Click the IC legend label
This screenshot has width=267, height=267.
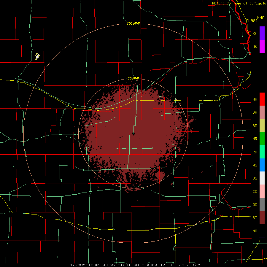255,192
